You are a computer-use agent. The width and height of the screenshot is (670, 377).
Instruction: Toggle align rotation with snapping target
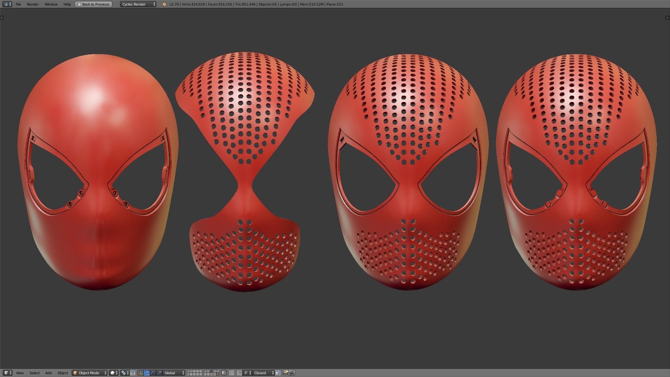[x=278, y=373]
